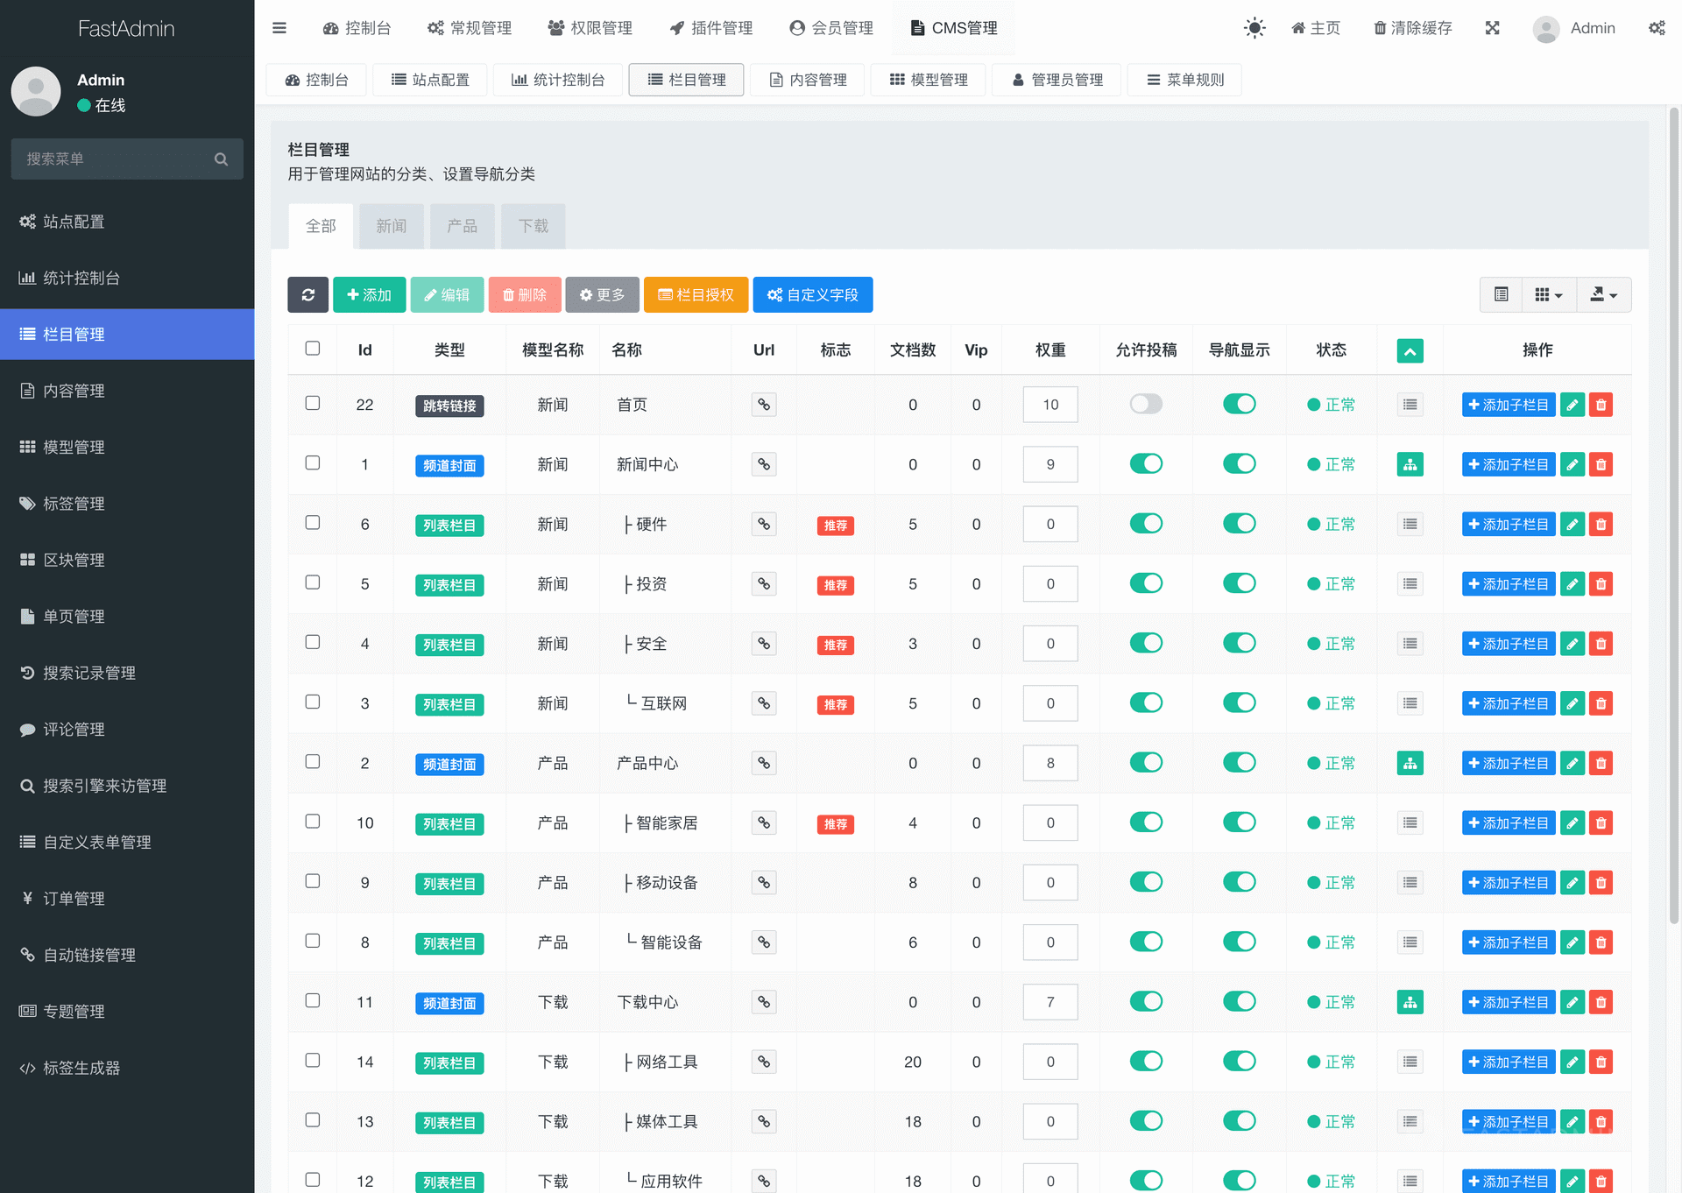The width and height of the screenshot is (1682, 1193).
Task: Open the columns visibility dropdown above the table
Action: [x=1547, y=294]
